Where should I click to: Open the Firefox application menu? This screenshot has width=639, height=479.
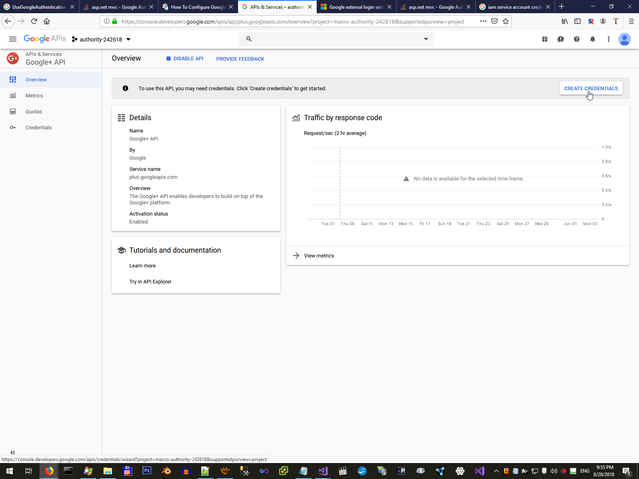click(x=631, y=21)
